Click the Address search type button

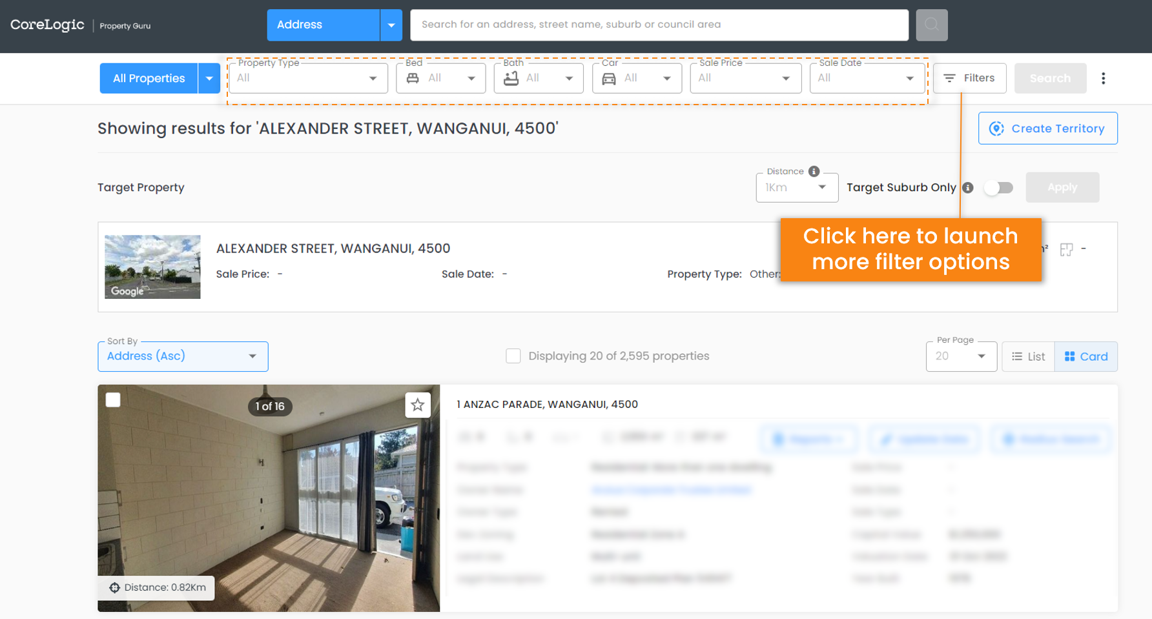[324, 25]
